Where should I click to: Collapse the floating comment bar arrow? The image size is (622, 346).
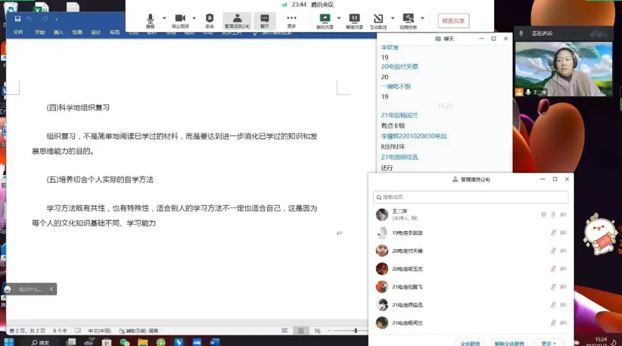click(x=52, y=289)
